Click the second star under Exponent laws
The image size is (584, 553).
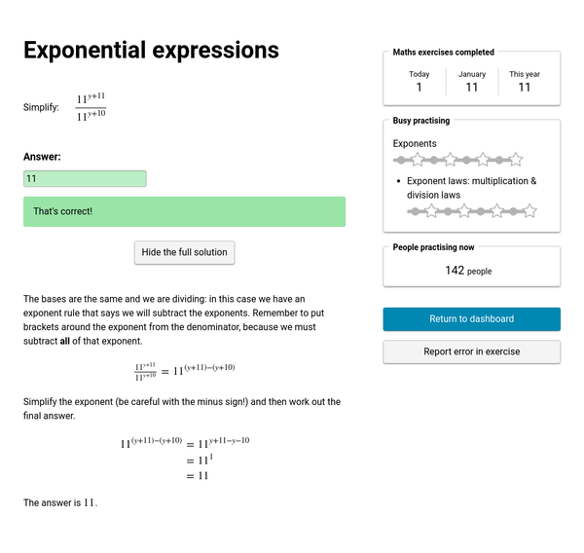(464, 210)
